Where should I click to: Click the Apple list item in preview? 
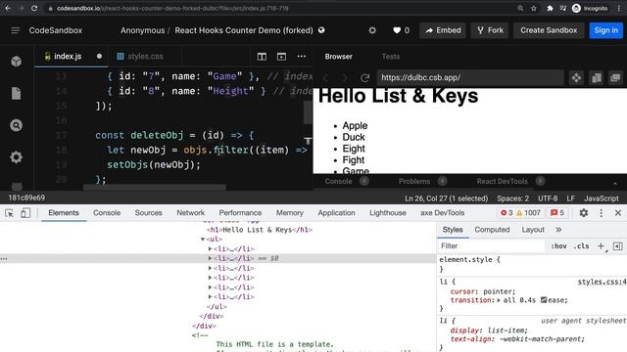pos(355,126)
